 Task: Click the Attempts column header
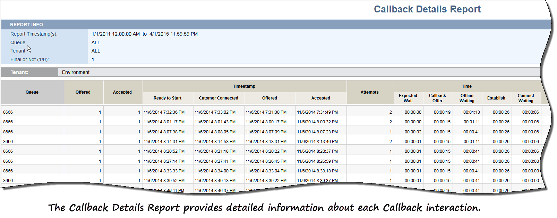click(369, 92)
